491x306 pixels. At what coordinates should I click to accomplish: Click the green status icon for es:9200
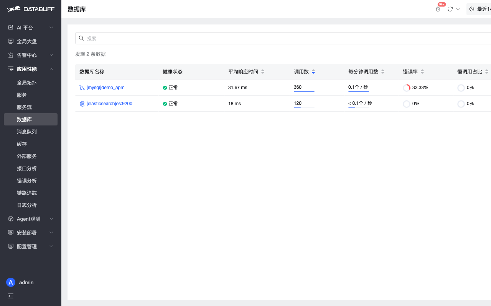pos(165,104)
